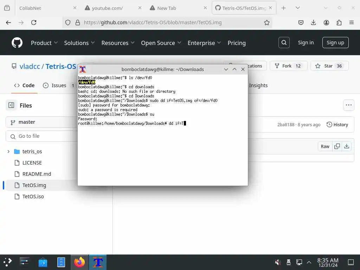Open Firefox View icon
The image size is (360, 270).
tap(7, 8)
